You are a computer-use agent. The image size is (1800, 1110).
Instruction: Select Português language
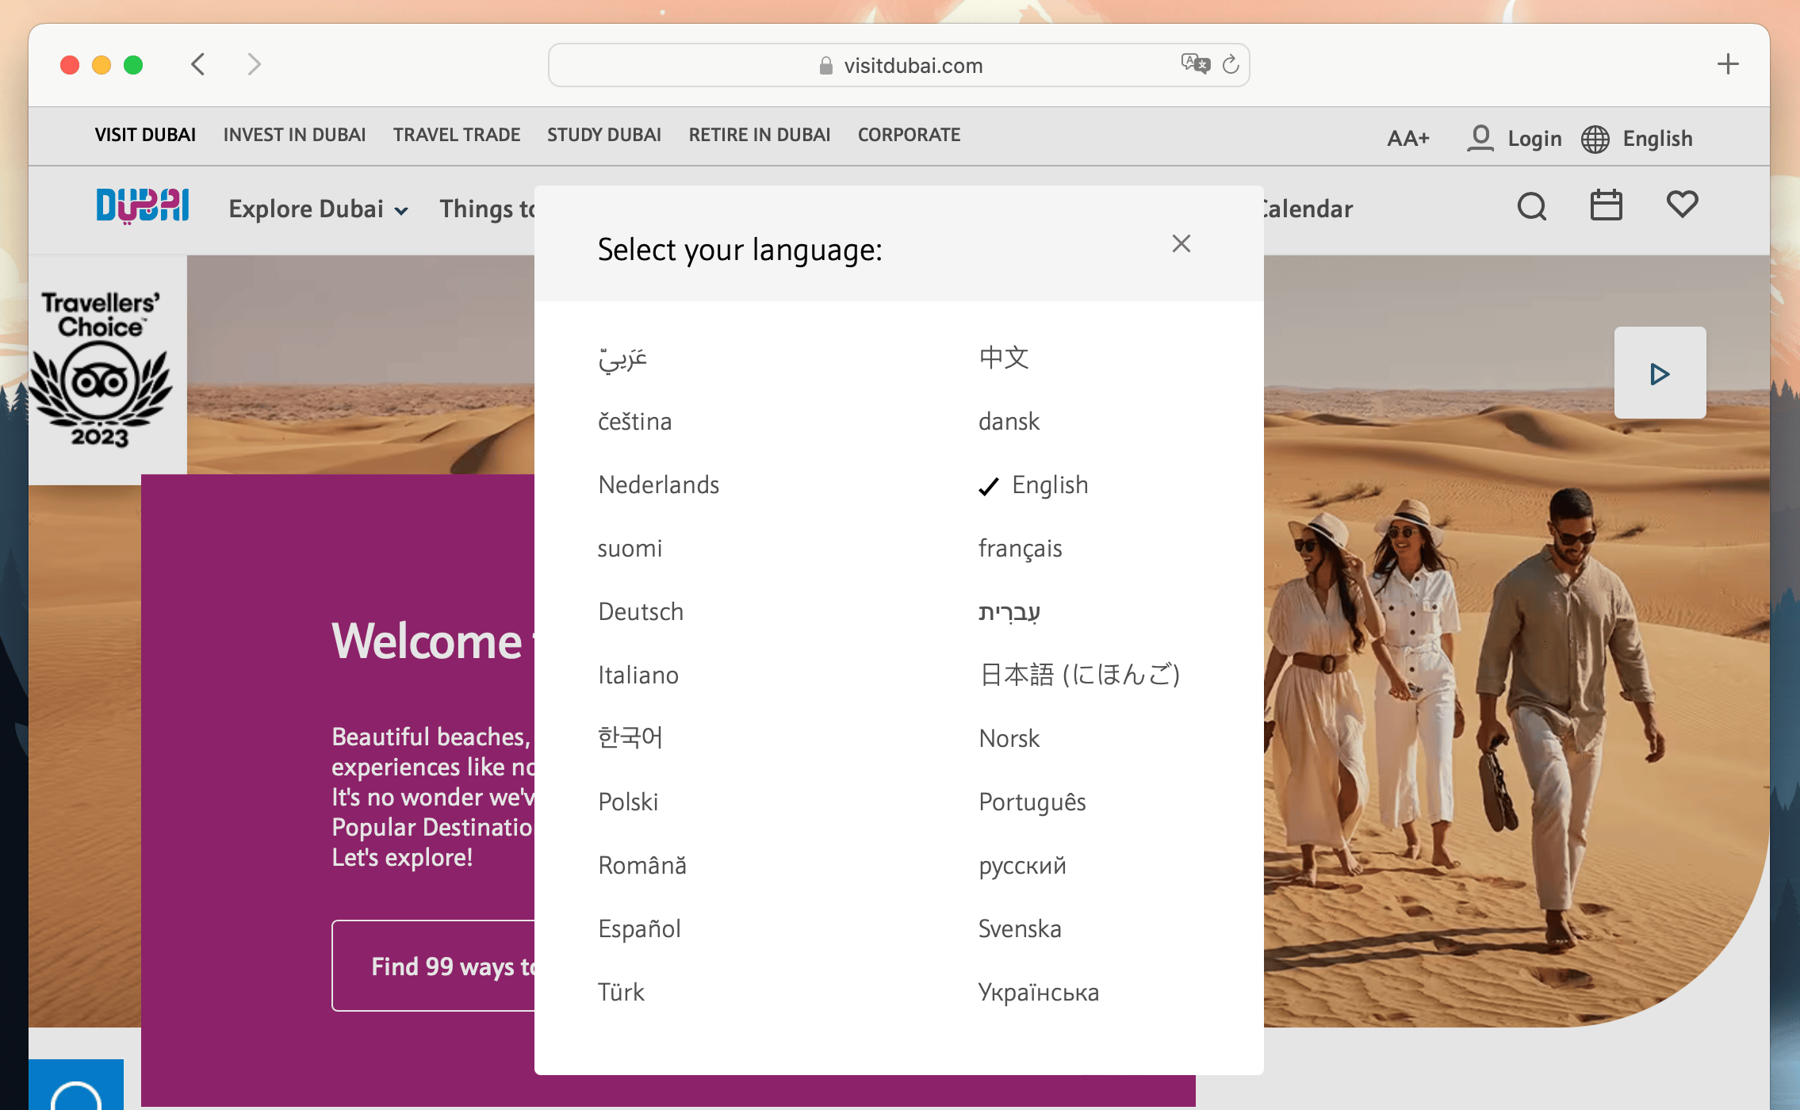[x=1032, y=802]
